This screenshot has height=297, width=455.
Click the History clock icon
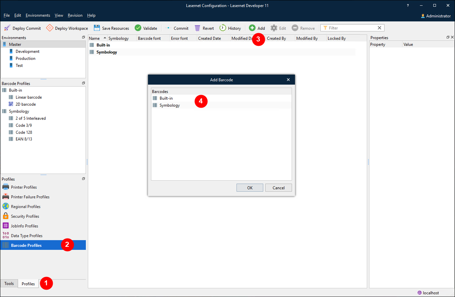click(x=223, y=28)
